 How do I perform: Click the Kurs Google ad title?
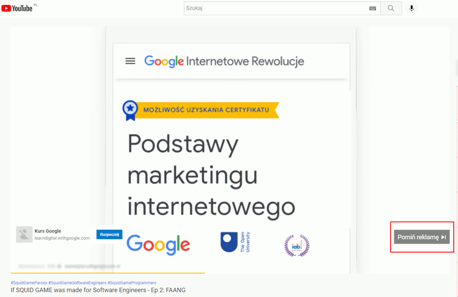click(48, 231)
